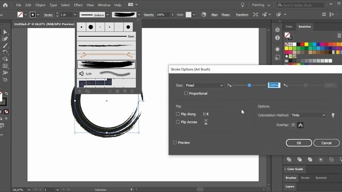
Task: Switch to the Symbols tab
Action: 321,178
